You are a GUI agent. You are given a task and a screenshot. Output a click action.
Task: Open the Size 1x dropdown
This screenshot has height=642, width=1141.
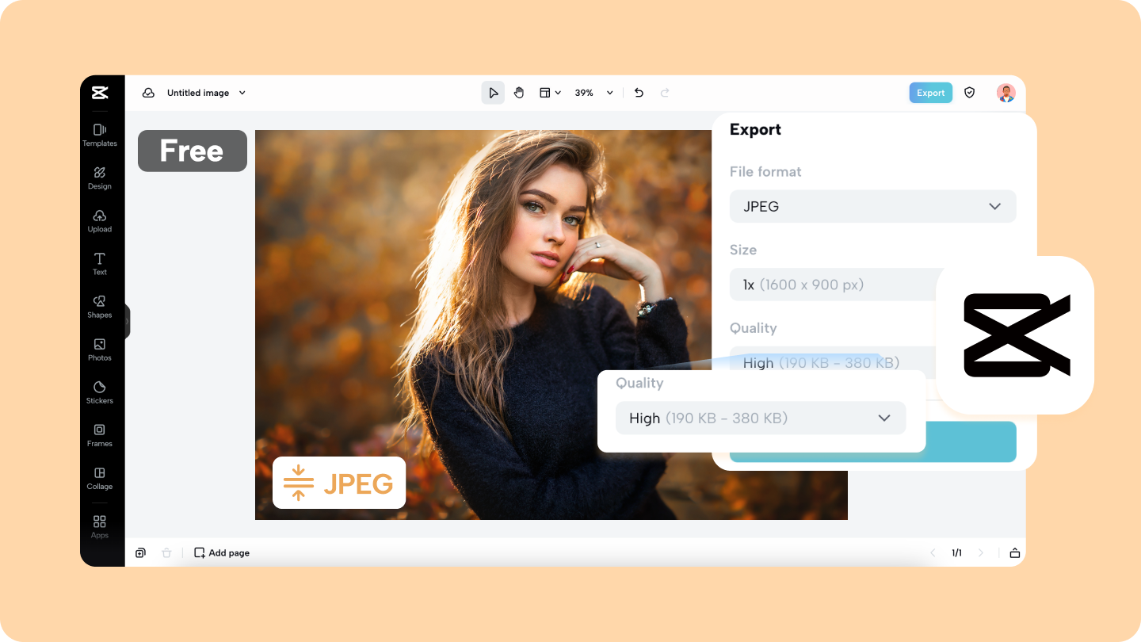tap(833, 285)
